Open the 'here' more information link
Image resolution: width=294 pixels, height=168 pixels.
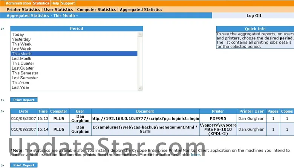(196, 154)
